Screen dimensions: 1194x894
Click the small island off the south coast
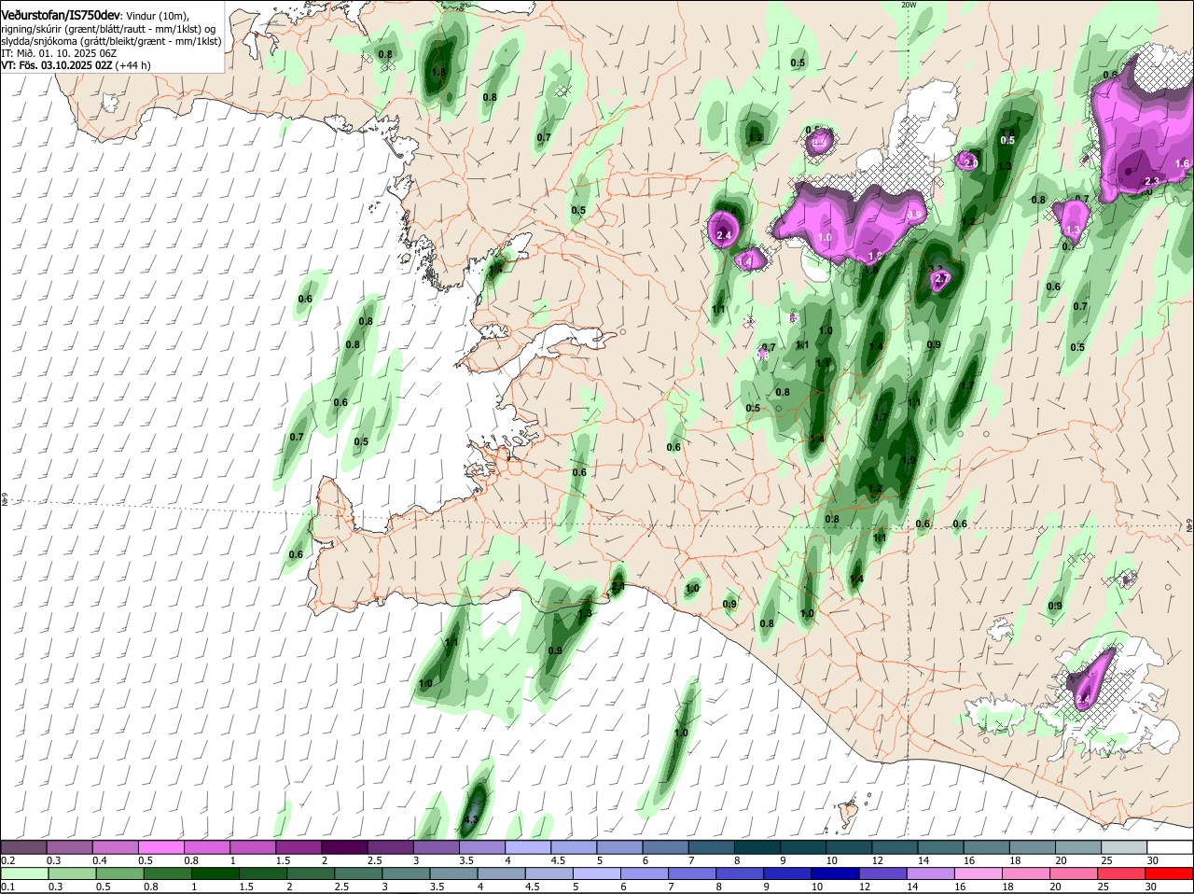[x=846, y=812]
